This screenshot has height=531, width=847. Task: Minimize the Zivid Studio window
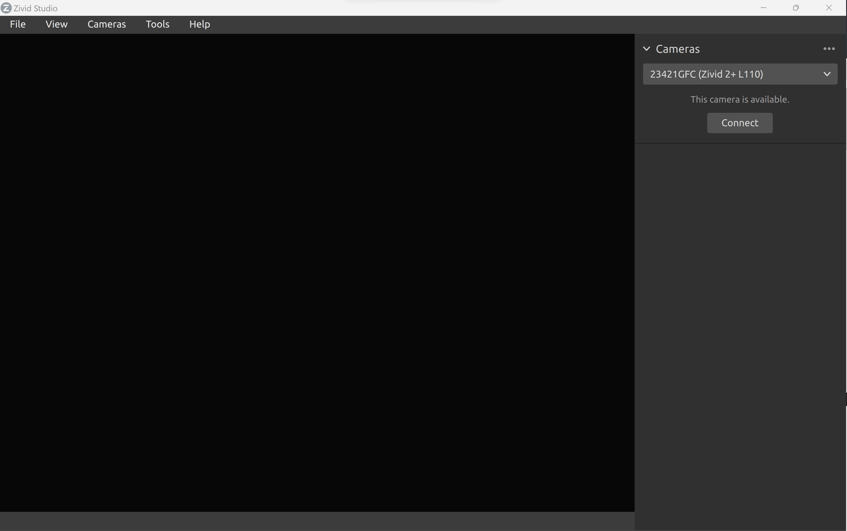[x=763, y=8]
